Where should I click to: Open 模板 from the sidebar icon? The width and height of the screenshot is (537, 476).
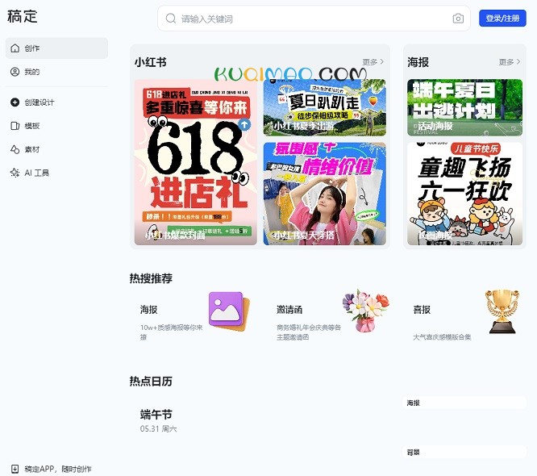tap(15, 126)
